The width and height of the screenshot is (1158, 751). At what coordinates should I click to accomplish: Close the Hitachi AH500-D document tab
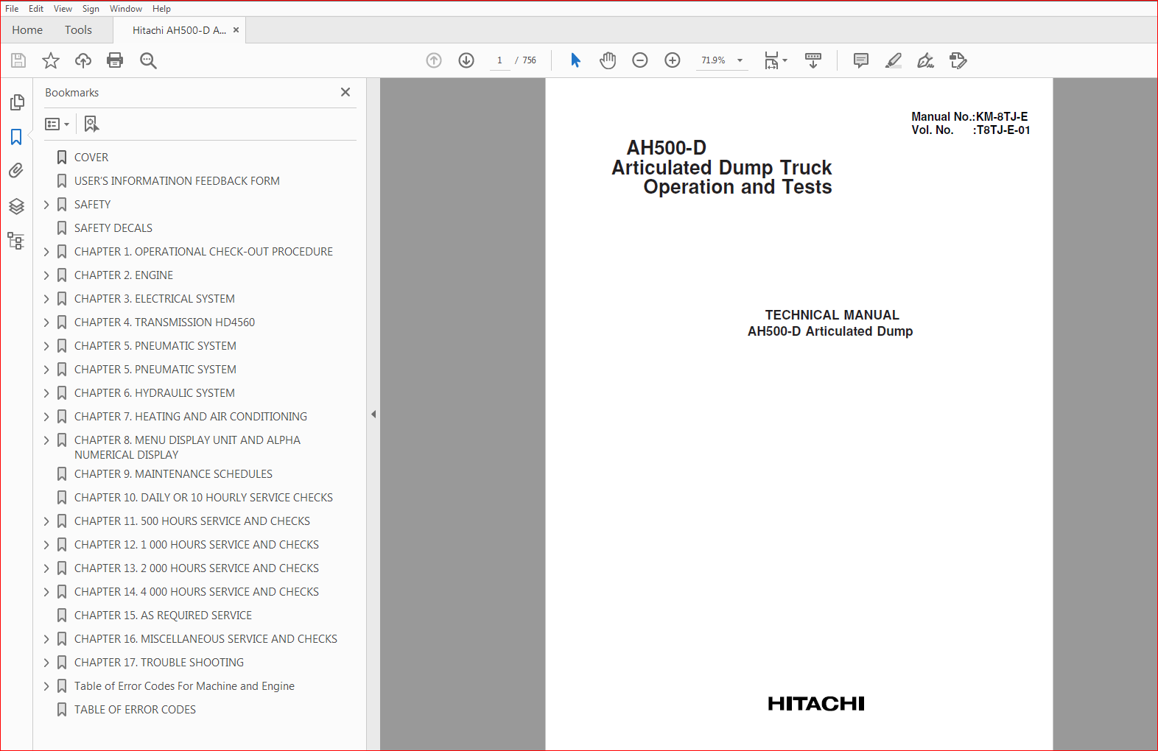tap(236, 30)
